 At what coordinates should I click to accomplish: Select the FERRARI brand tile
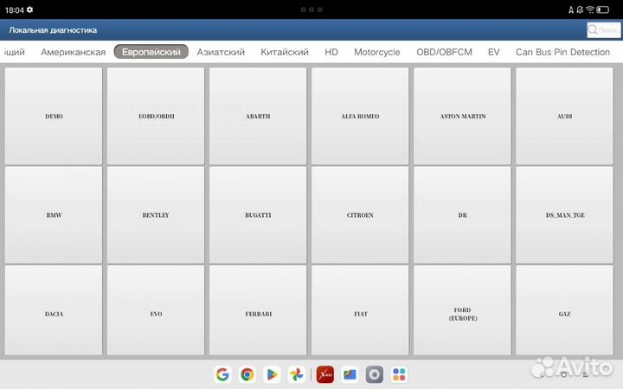point(258,314)
